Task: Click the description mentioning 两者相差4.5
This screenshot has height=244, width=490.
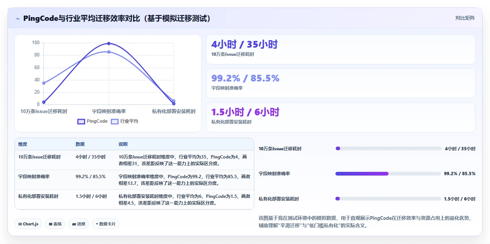Action: point(184,200)
